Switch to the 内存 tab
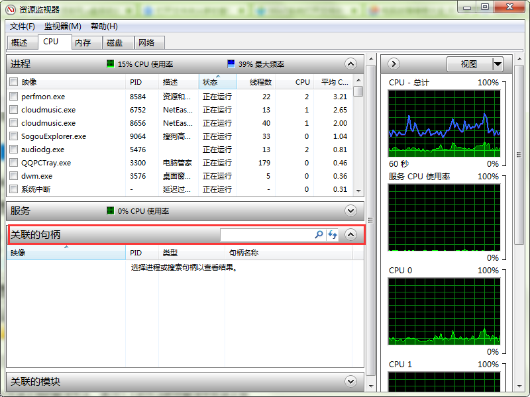Viewport: 530px width, 397px height. (x=83, y=42)
